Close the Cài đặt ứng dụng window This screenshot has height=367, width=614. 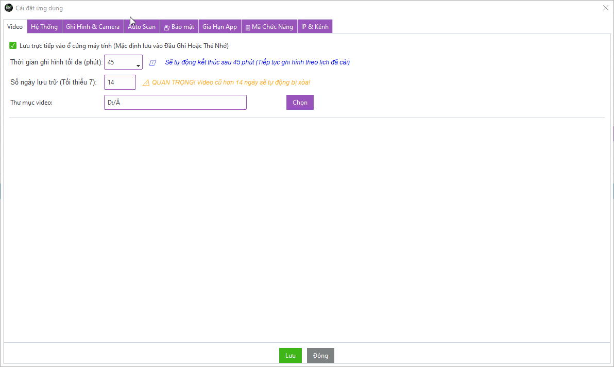[605, 8]
